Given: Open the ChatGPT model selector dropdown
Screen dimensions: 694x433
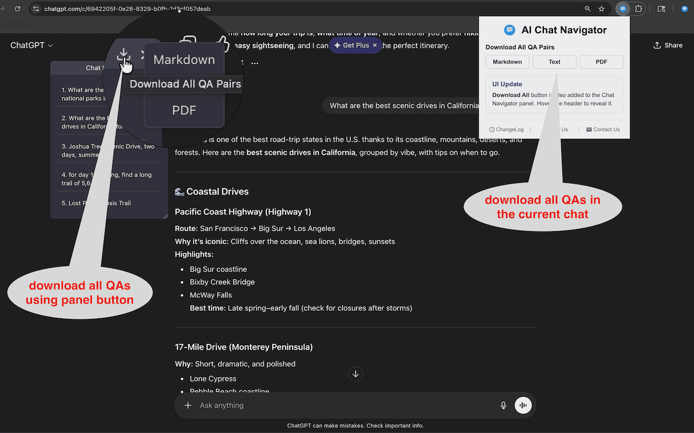Looking at the screenshot, I should [x=31, y=45].
